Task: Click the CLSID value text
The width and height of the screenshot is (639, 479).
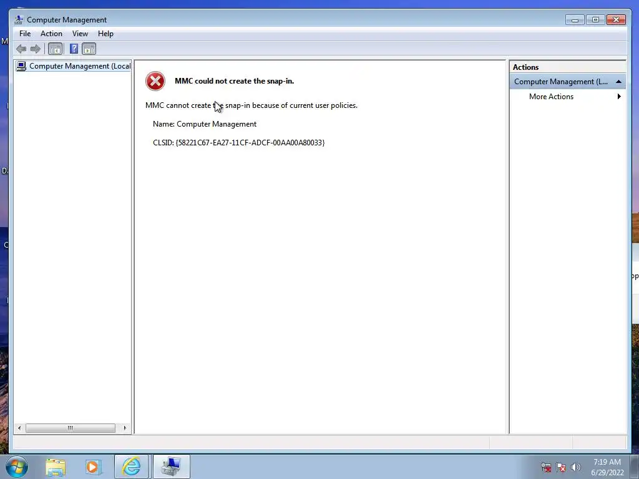Action: (x=250, y=143)
